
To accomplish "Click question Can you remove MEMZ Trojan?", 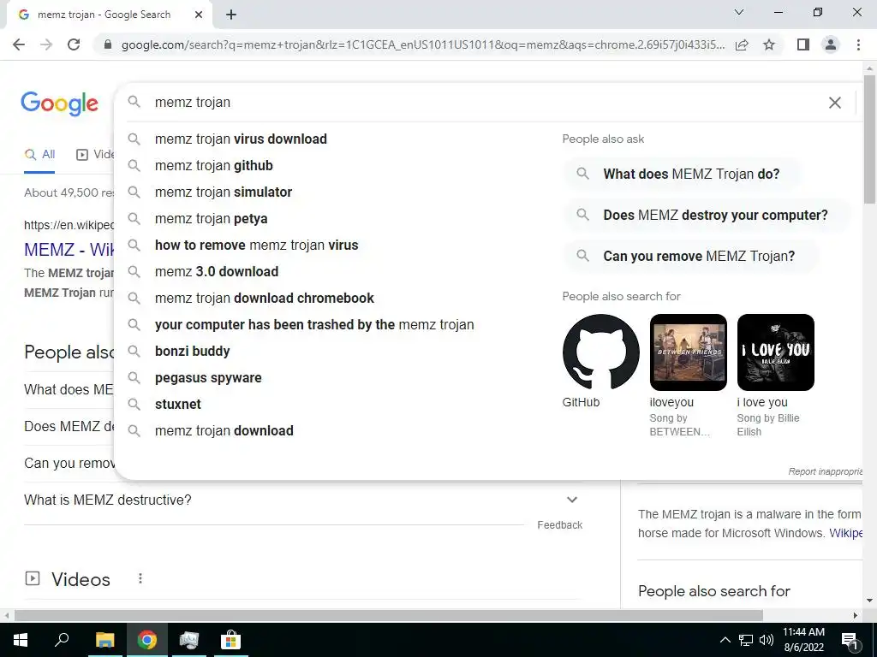I will [689, 257].
